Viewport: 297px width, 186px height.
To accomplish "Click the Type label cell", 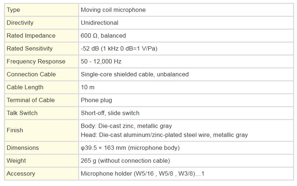I will [x=42, y=10].
